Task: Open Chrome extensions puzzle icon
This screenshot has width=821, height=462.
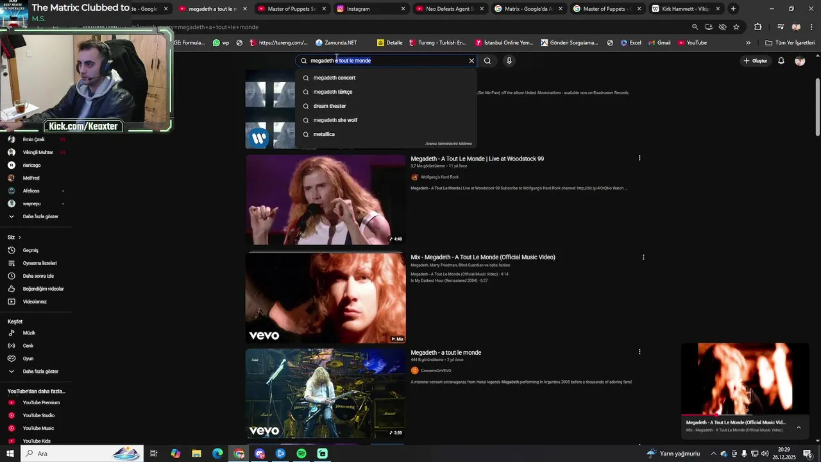Action: pos(758,27)
